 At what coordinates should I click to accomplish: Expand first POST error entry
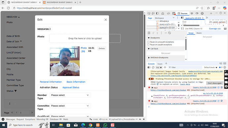tap(152, 88)
